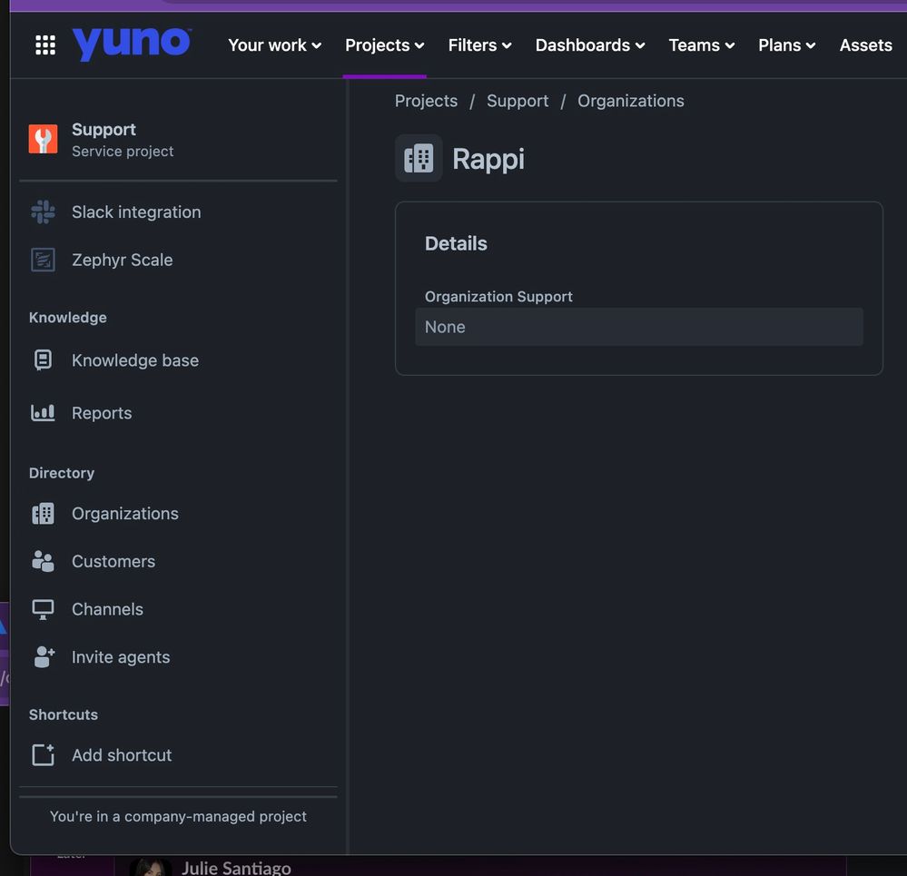Click the Knowledge section heading
The width and height of the screenshot is (907, 876).
(68, 318)
